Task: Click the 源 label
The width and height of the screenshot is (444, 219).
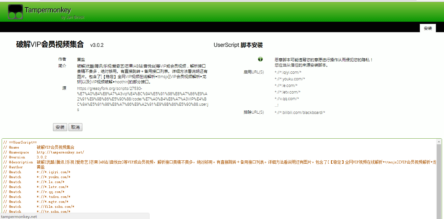Action: (x=64, y=88)
